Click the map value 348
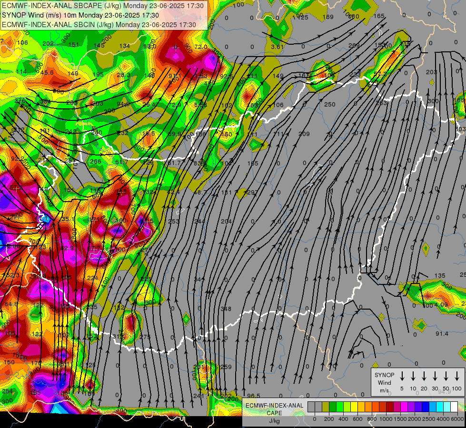Image resolution: width=466 pixels, height=428 pixels. [226, 309]
